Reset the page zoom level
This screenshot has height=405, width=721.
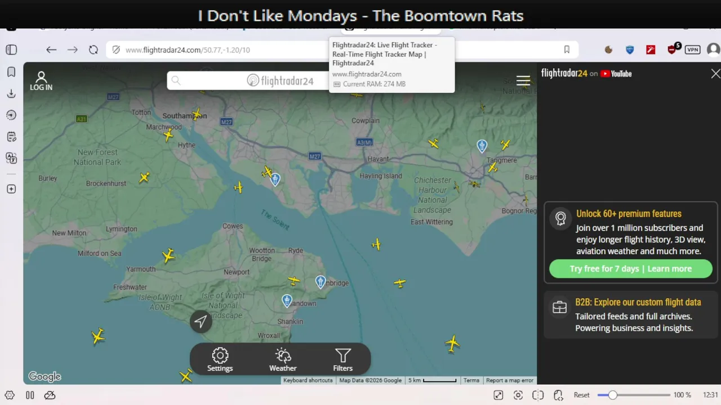point(581,395)
